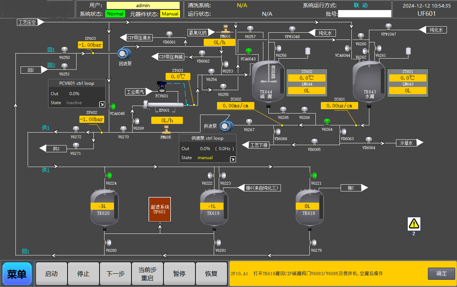Click the 恢复 resume button
This screenshot has width=457, height=287.
point(211,274)
